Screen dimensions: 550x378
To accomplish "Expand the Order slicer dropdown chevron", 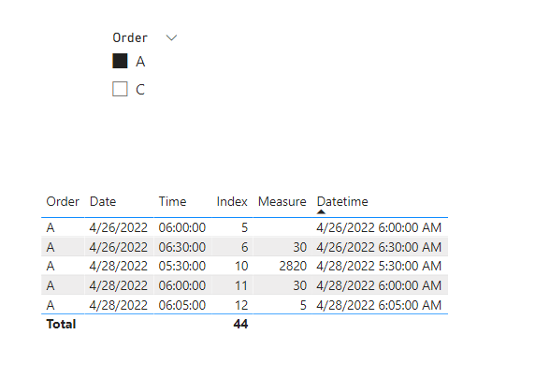I will [x=171, y=37].
